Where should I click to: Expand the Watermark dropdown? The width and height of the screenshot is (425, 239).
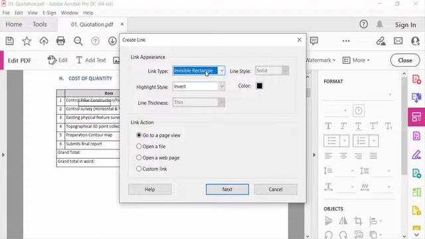[320, 60]
